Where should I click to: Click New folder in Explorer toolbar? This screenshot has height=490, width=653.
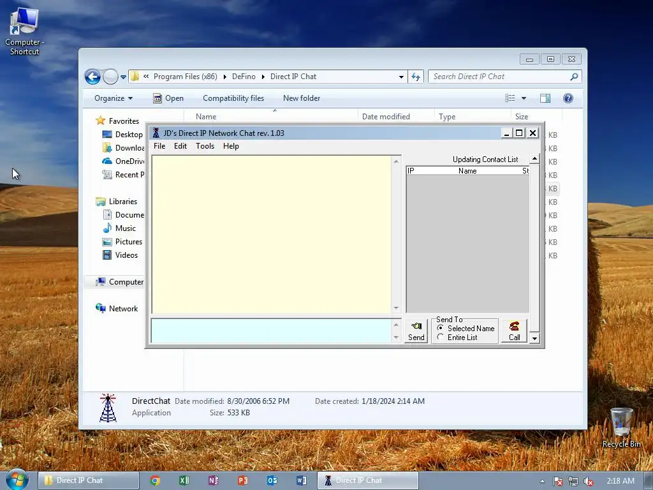tap(302, 98)
